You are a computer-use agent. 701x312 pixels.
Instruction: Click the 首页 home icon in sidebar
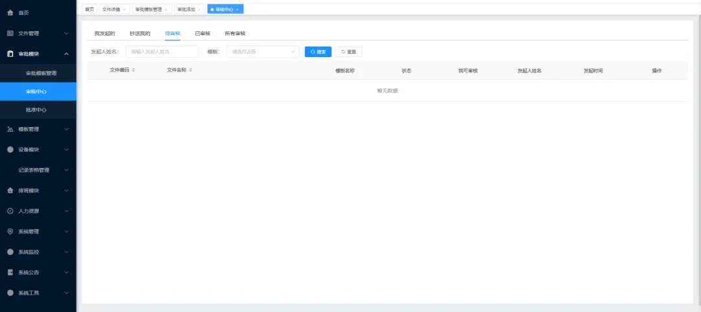point(10,13)
